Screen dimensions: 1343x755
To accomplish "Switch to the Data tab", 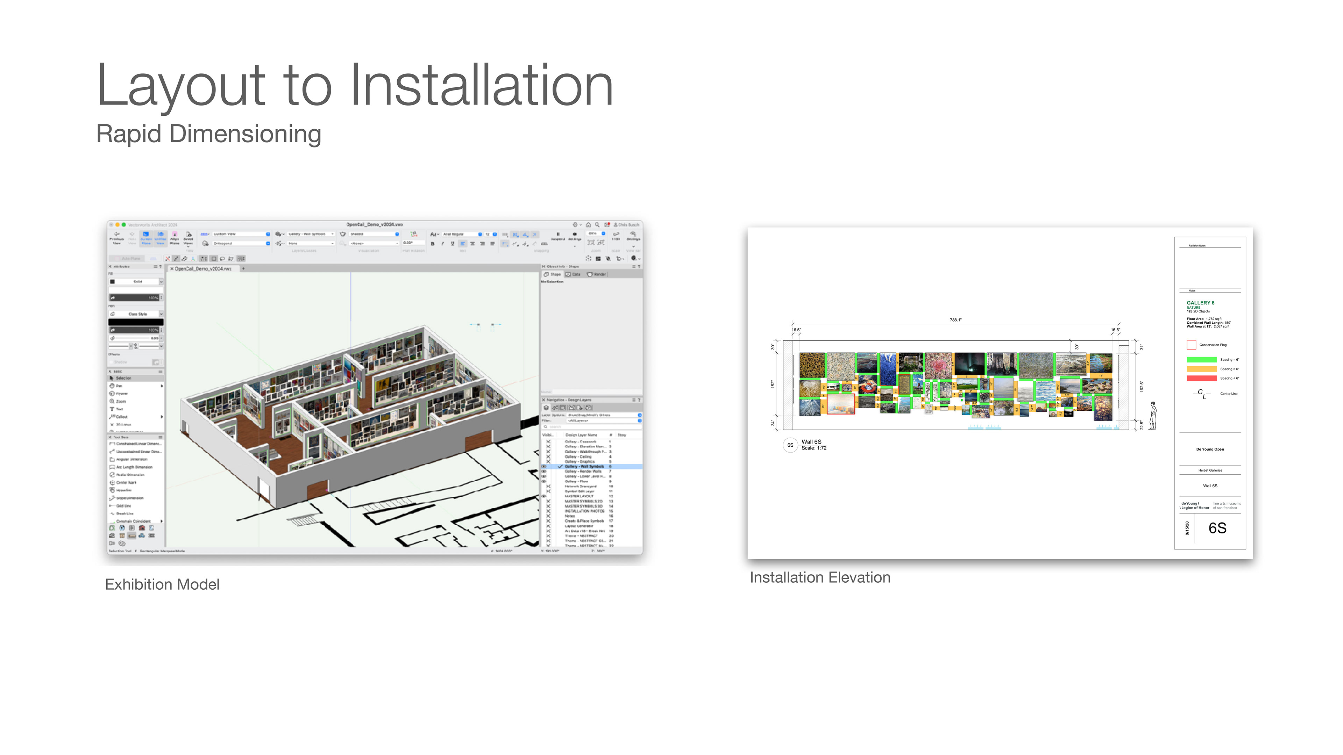I will pos(574,275).
